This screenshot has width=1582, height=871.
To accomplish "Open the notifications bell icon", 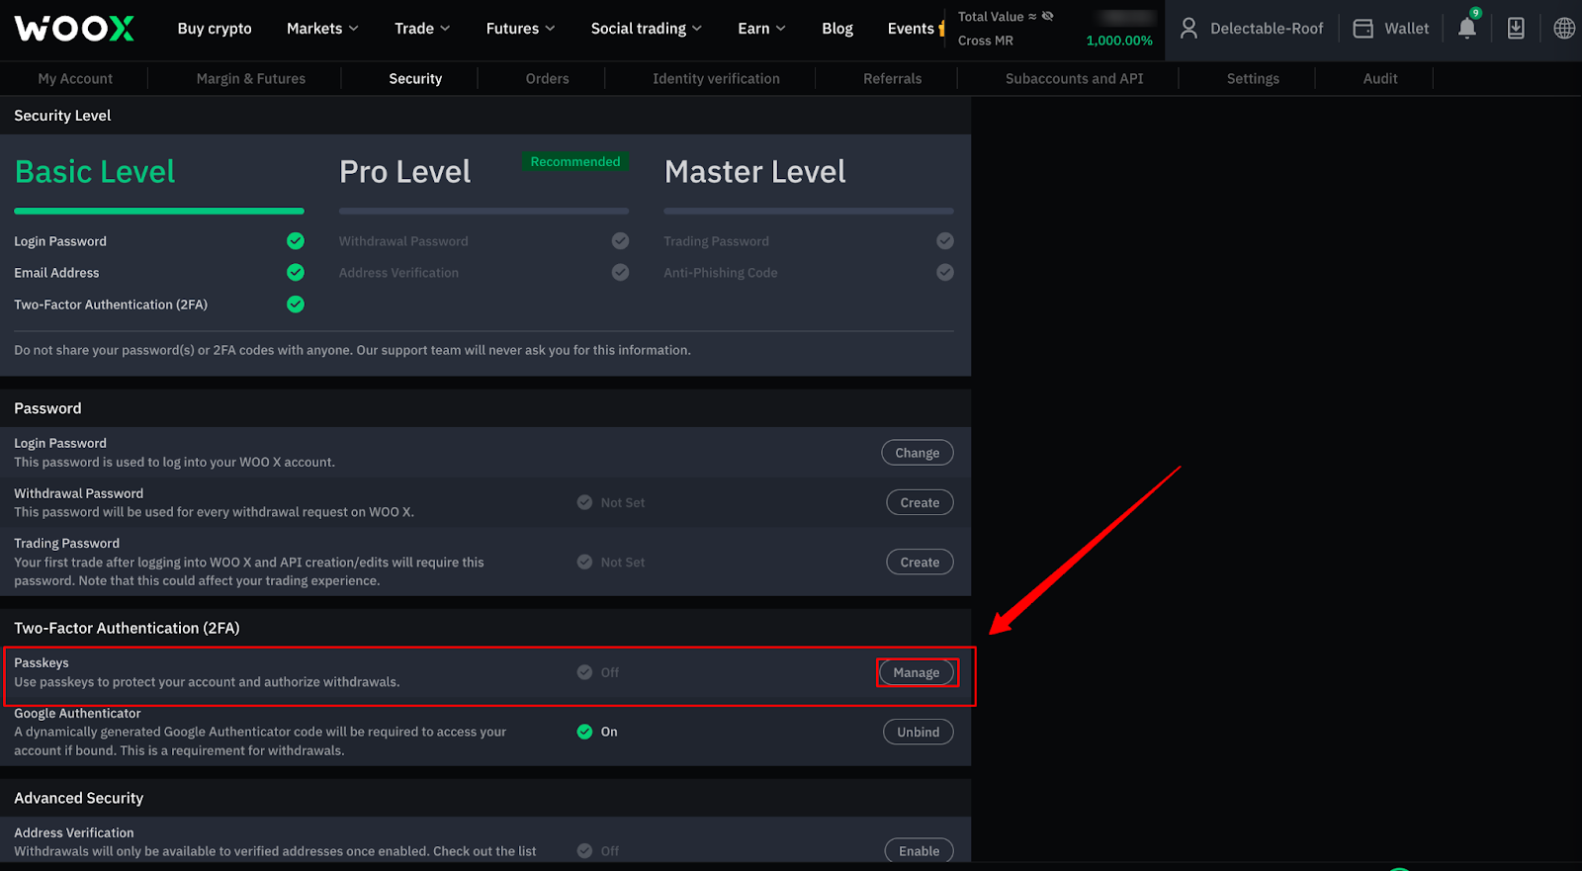I will pos(1467,28).
